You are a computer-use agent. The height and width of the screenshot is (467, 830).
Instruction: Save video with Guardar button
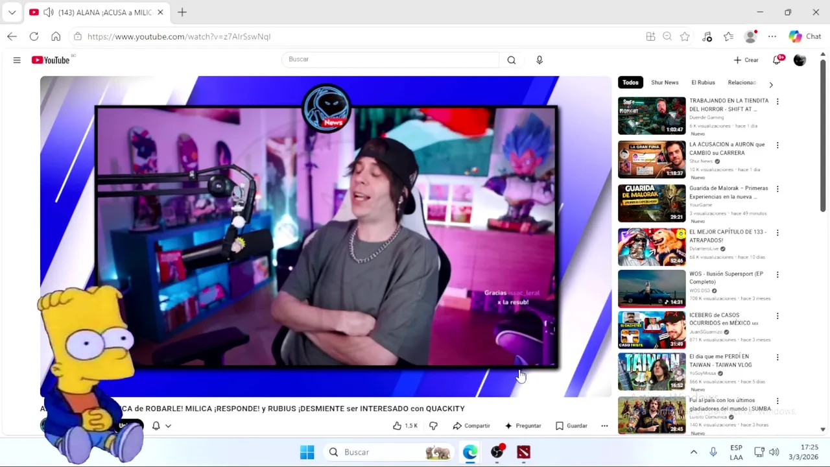point(571,425)
